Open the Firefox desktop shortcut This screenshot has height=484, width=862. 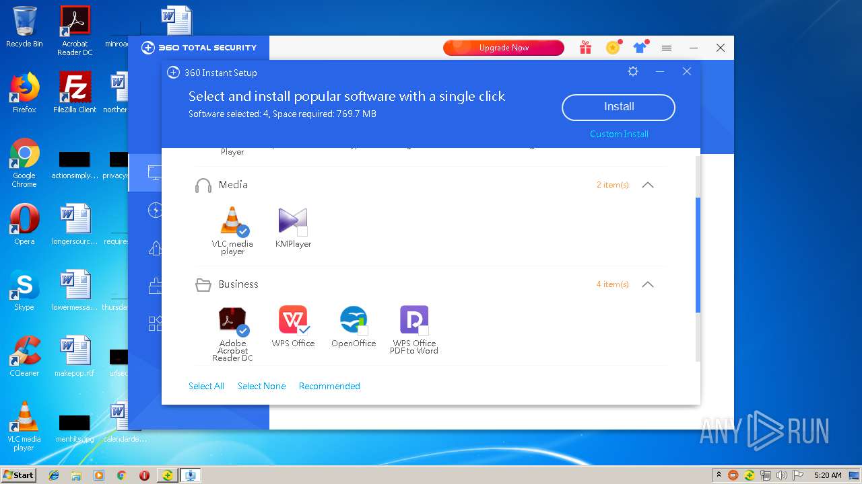point(24,93)
